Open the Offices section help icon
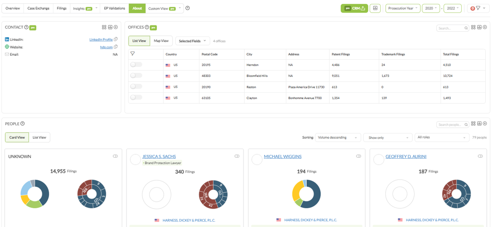 pyautogui.click(x=146, y=27)
